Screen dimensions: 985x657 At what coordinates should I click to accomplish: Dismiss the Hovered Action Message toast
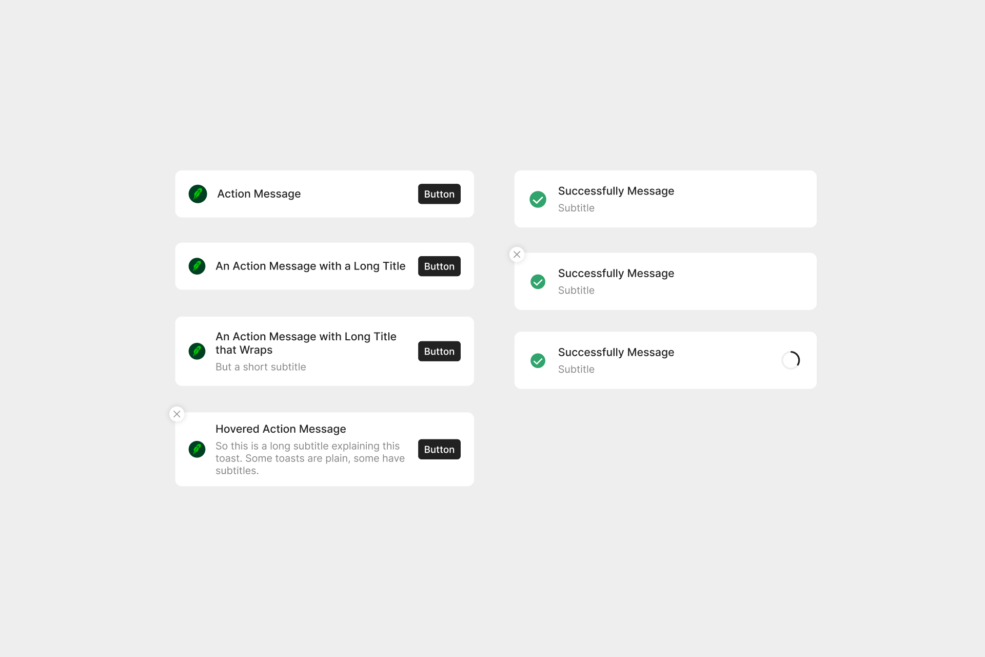click(x=177, y=414)
